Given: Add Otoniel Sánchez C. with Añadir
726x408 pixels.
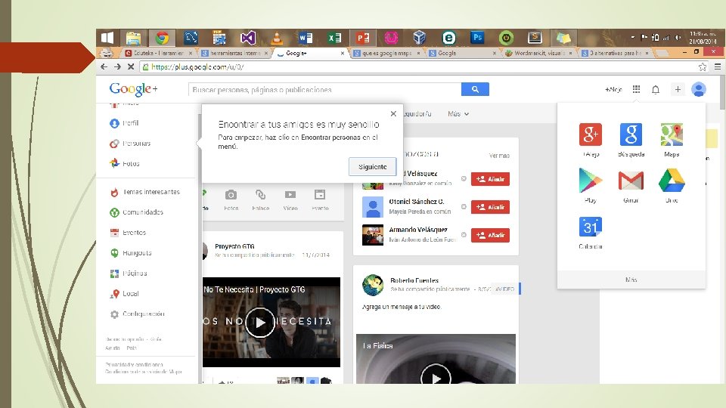Looking at the screenshot, I should pos(490,207).
